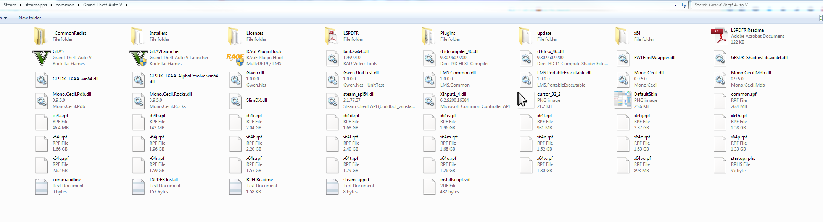Select the d3dcsx_46.dll file icon
Image resolution: width=823 pixels, height=222 pixels.
pos(526,58)
